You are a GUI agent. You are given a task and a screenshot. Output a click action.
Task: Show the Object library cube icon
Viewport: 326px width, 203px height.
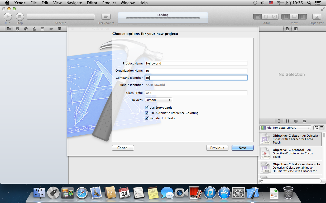coord(296,121)
